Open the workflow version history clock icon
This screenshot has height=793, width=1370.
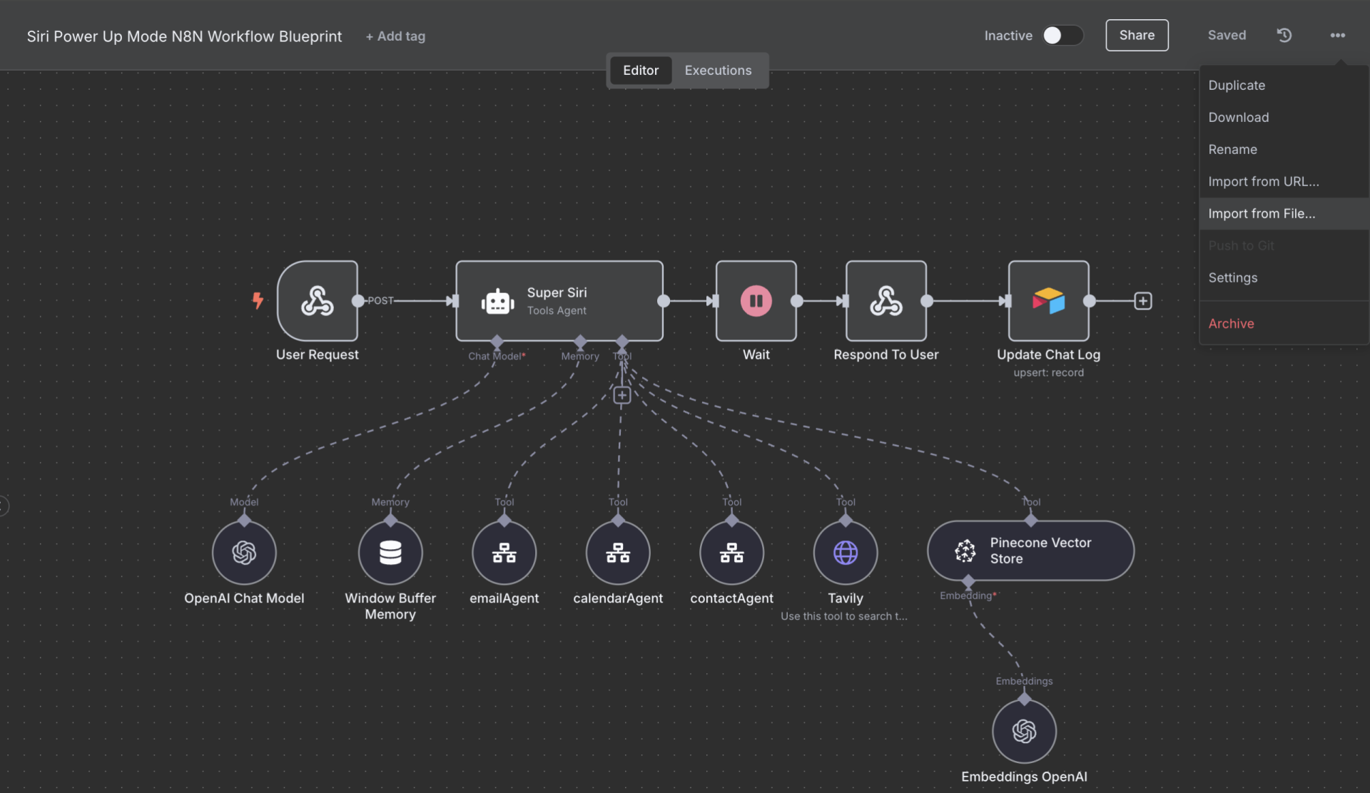(x=1284, y=35)
